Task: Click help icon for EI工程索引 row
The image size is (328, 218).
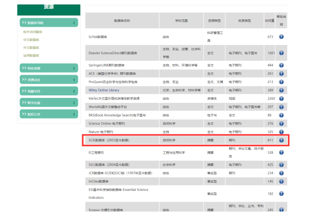Action: click(281, 152)
